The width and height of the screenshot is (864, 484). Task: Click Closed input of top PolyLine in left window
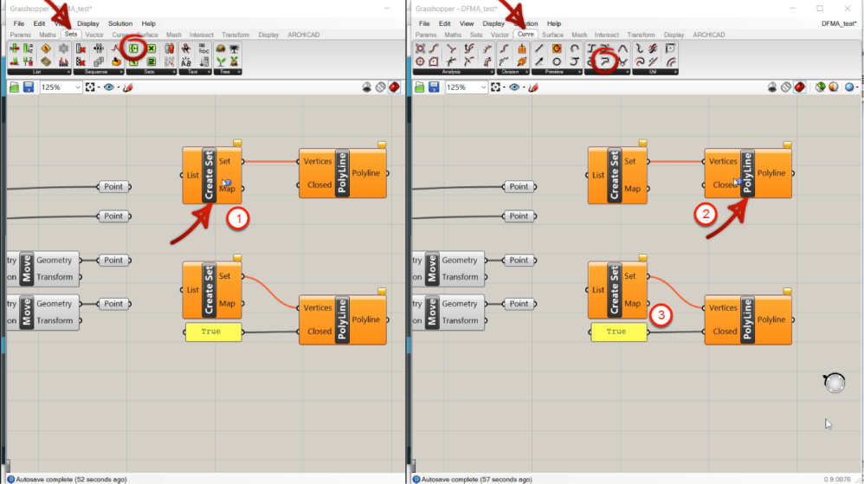click(319, 184)
